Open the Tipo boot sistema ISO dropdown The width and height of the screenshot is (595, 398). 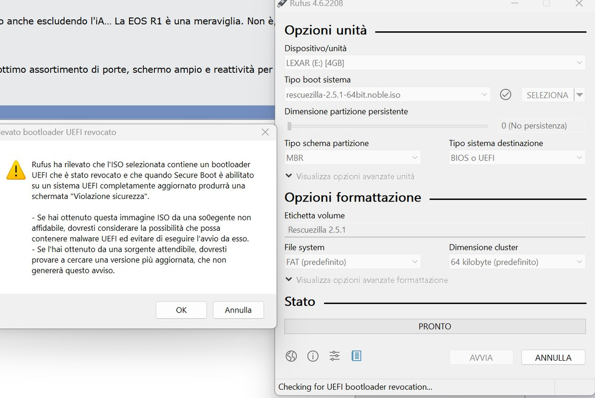tap(387, 95)
